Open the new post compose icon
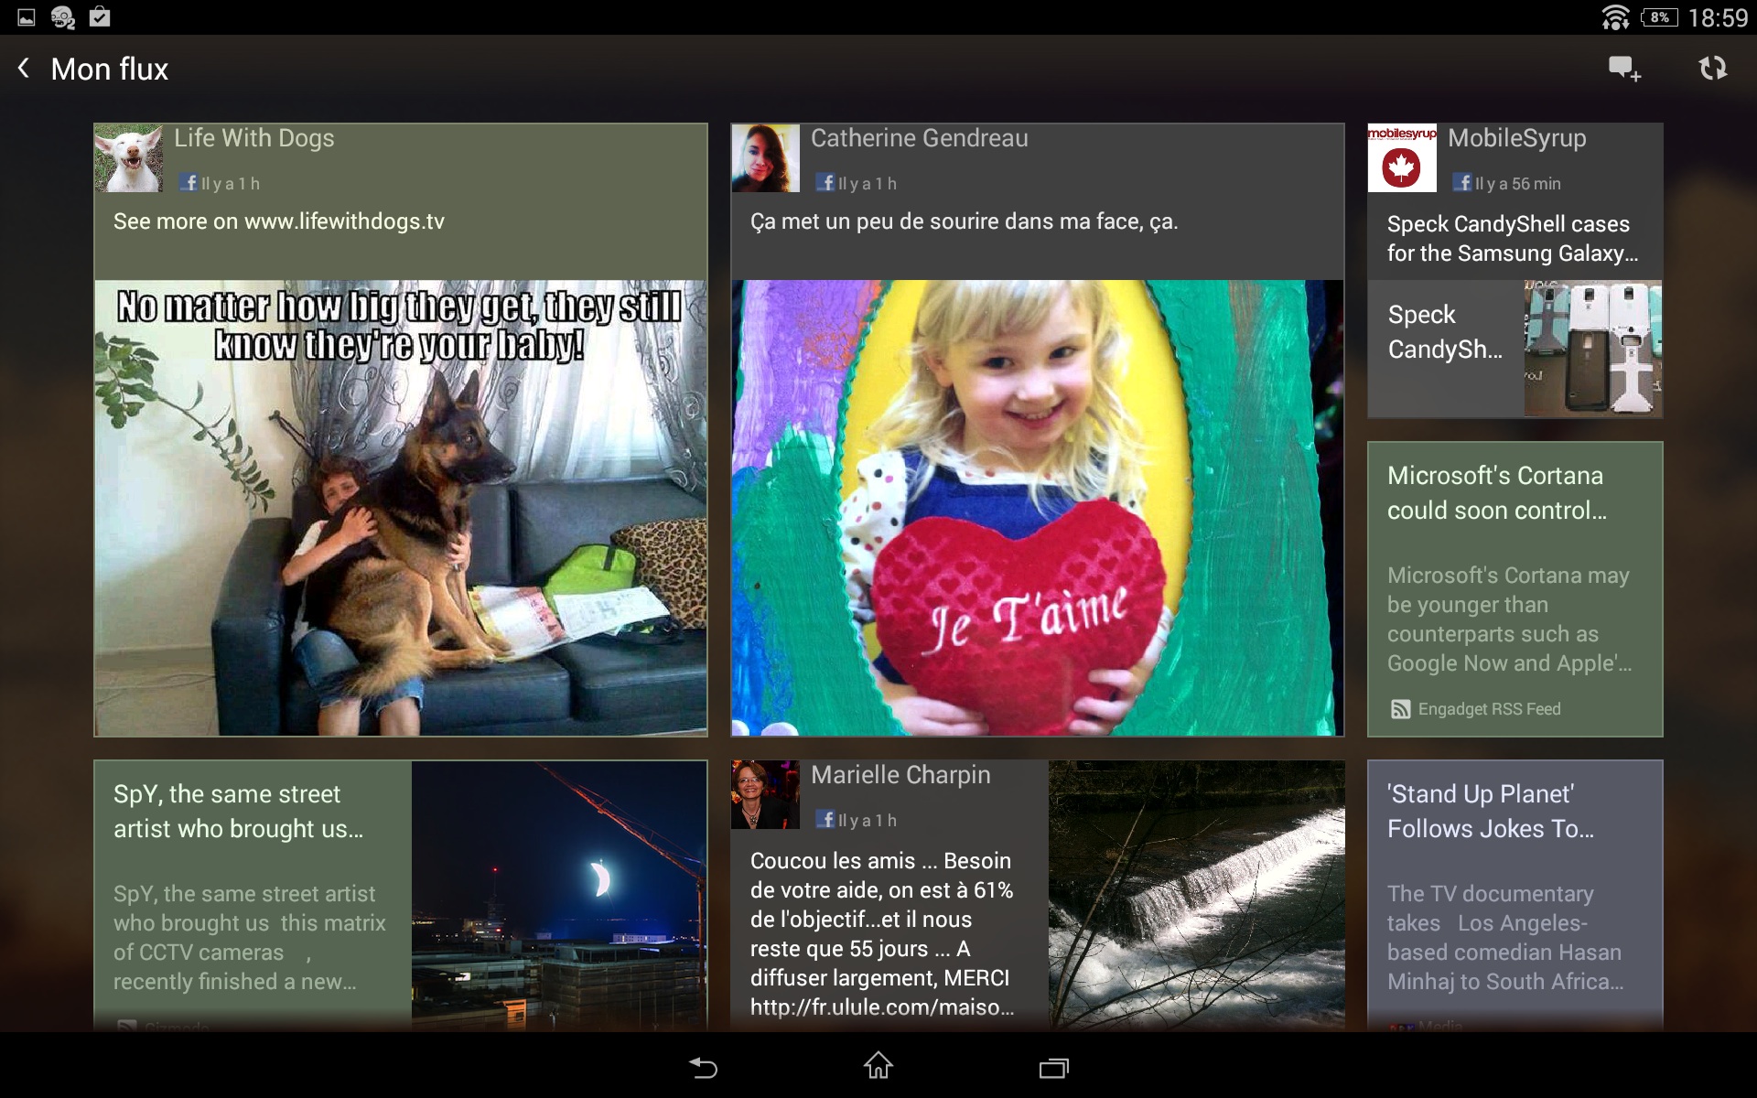 pyautogui.click(x=1623, y=69)
